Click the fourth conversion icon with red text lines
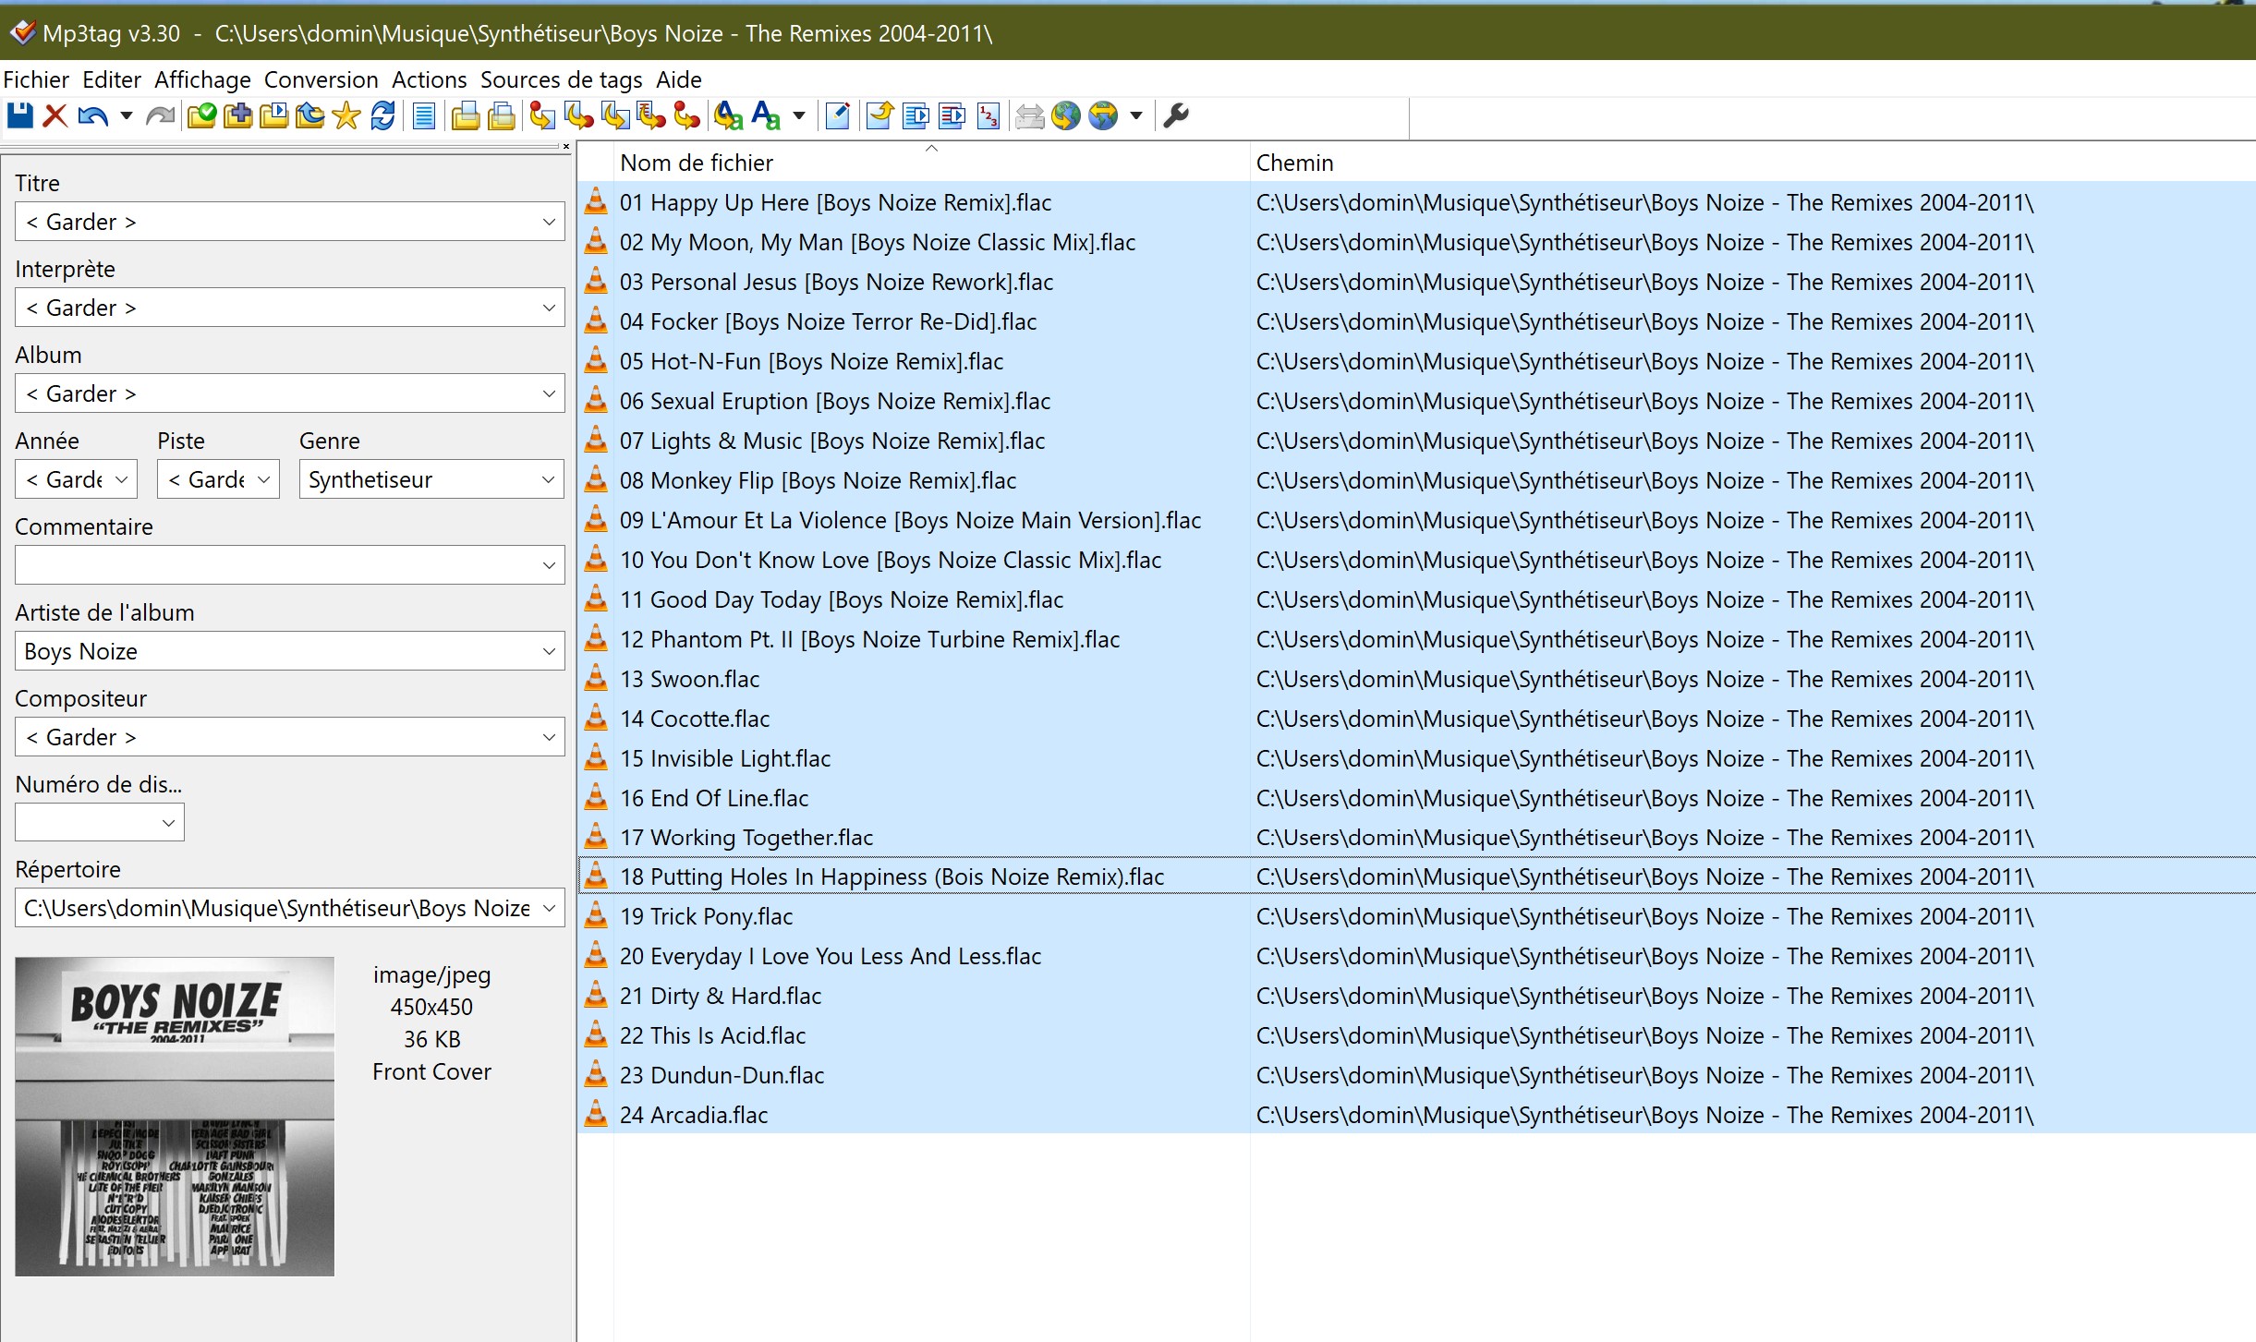The image size is (2256, 1342). (651, 115)
